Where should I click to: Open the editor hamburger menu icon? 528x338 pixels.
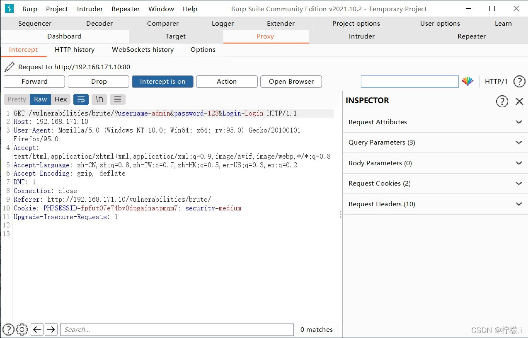point(118,99)
